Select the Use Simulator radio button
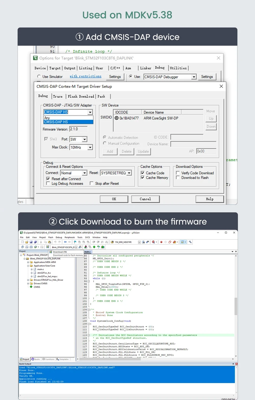 pos(39,76)
